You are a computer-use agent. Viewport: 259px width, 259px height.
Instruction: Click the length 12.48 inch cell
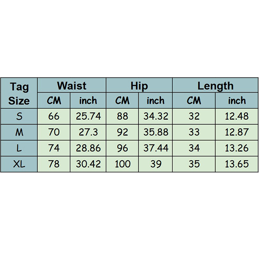tap(237, 117)
